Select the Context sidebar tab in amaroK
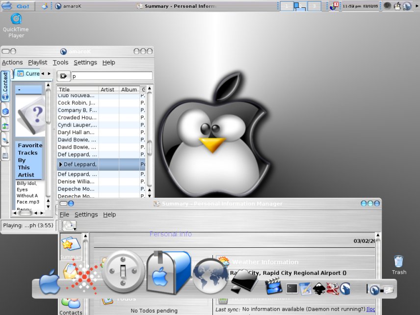This screenshot has height=315, width=420. click(5, 86)
